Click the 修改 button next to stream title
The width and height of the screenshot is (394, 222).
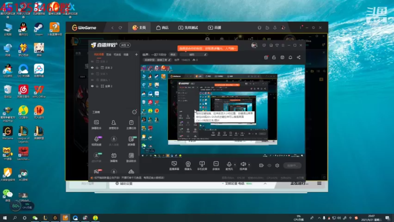click(173, 55)
